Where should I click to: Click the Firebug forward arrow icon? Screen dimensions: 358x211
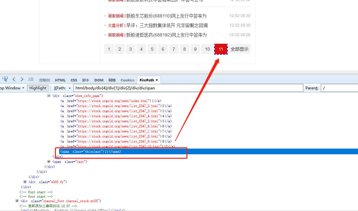(22, 79)
